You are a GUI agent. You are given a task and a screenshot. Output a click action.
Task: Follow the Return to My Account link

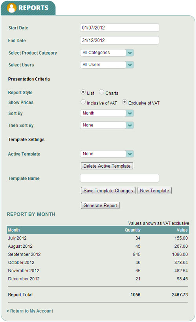pyautogui.click(x=30, y=311)
